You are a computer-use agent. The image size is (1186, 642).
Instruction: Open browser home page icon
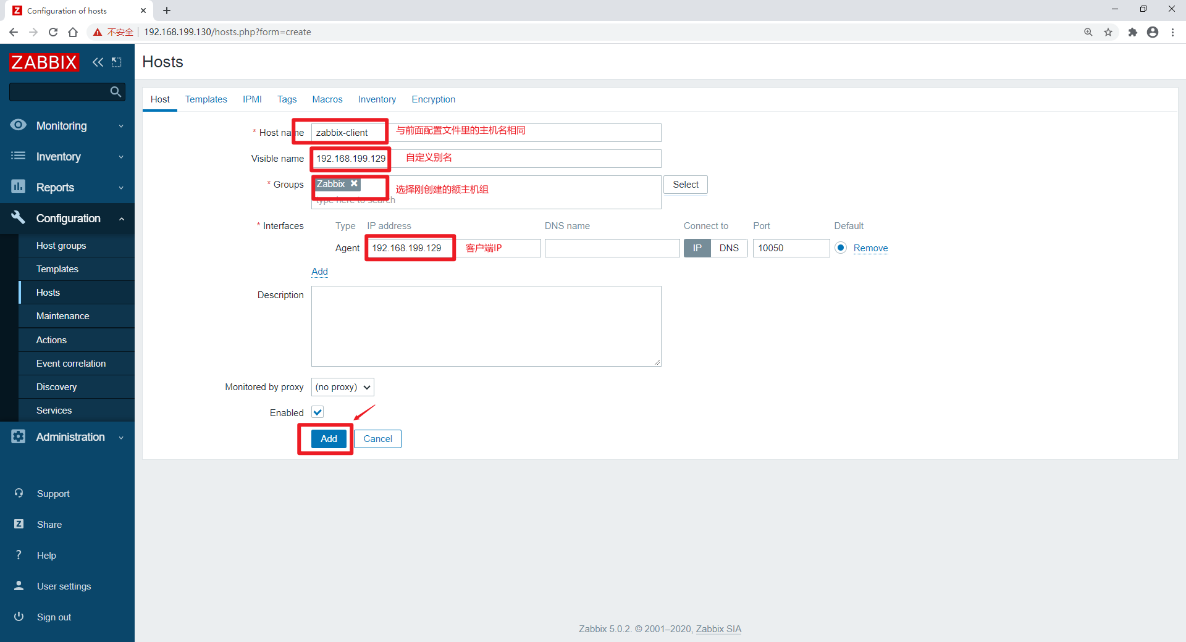[x=73, y=32]
